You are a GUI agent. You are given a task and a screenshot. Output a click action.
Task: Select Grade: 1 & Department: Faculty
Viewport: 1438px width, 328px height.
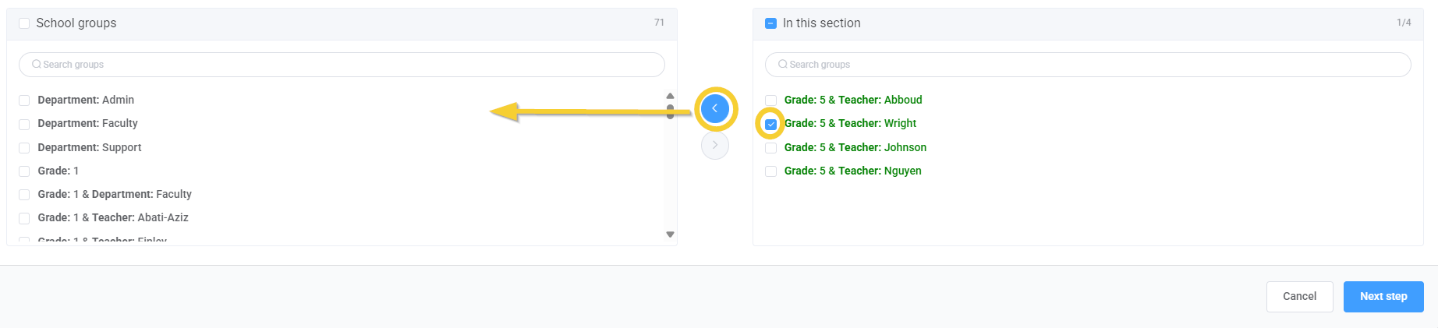coord(24,195)
